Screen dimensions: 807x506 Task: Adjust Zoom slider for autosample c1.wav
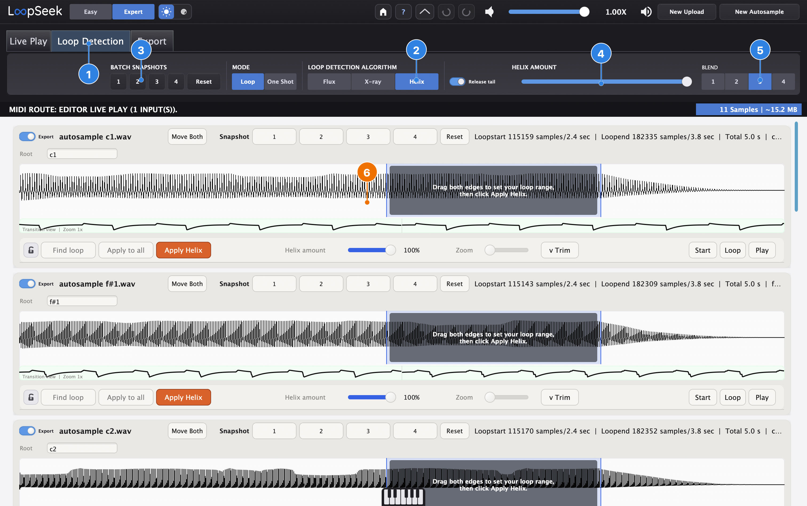click(507, 250)
